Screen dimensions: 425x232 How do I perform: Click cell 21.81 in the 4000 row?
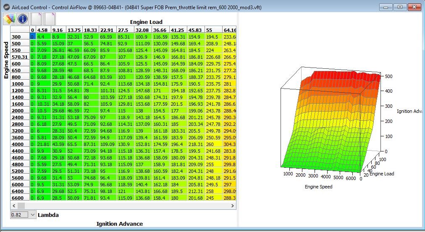pyautogui.click(x=43, y=144)
